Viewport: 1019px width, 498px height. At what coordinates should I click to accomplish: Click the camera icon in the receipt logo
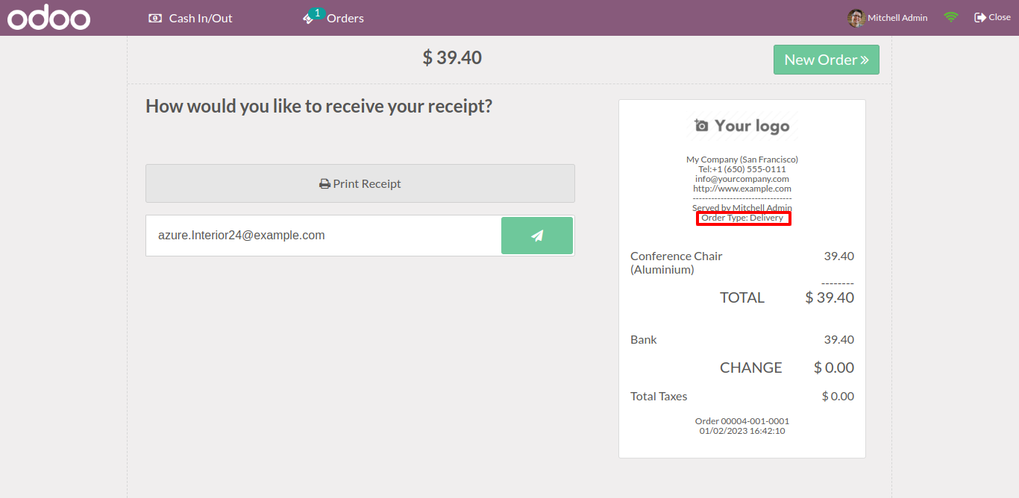pos(701,126)
